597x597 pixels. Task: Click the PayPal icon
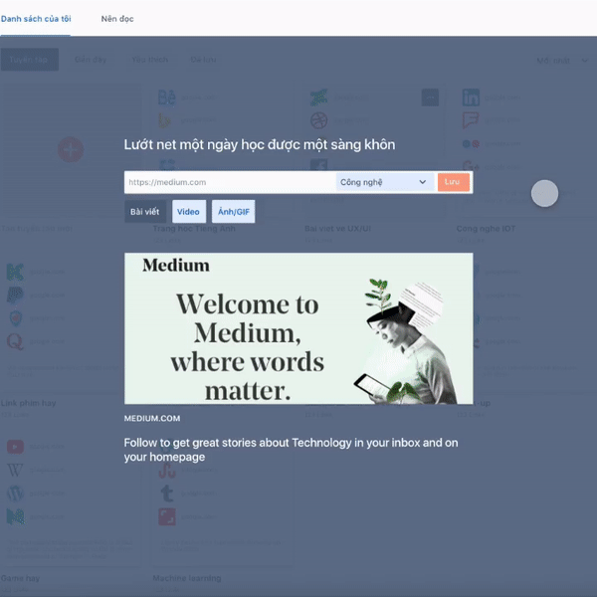click(x=15, y=296)
